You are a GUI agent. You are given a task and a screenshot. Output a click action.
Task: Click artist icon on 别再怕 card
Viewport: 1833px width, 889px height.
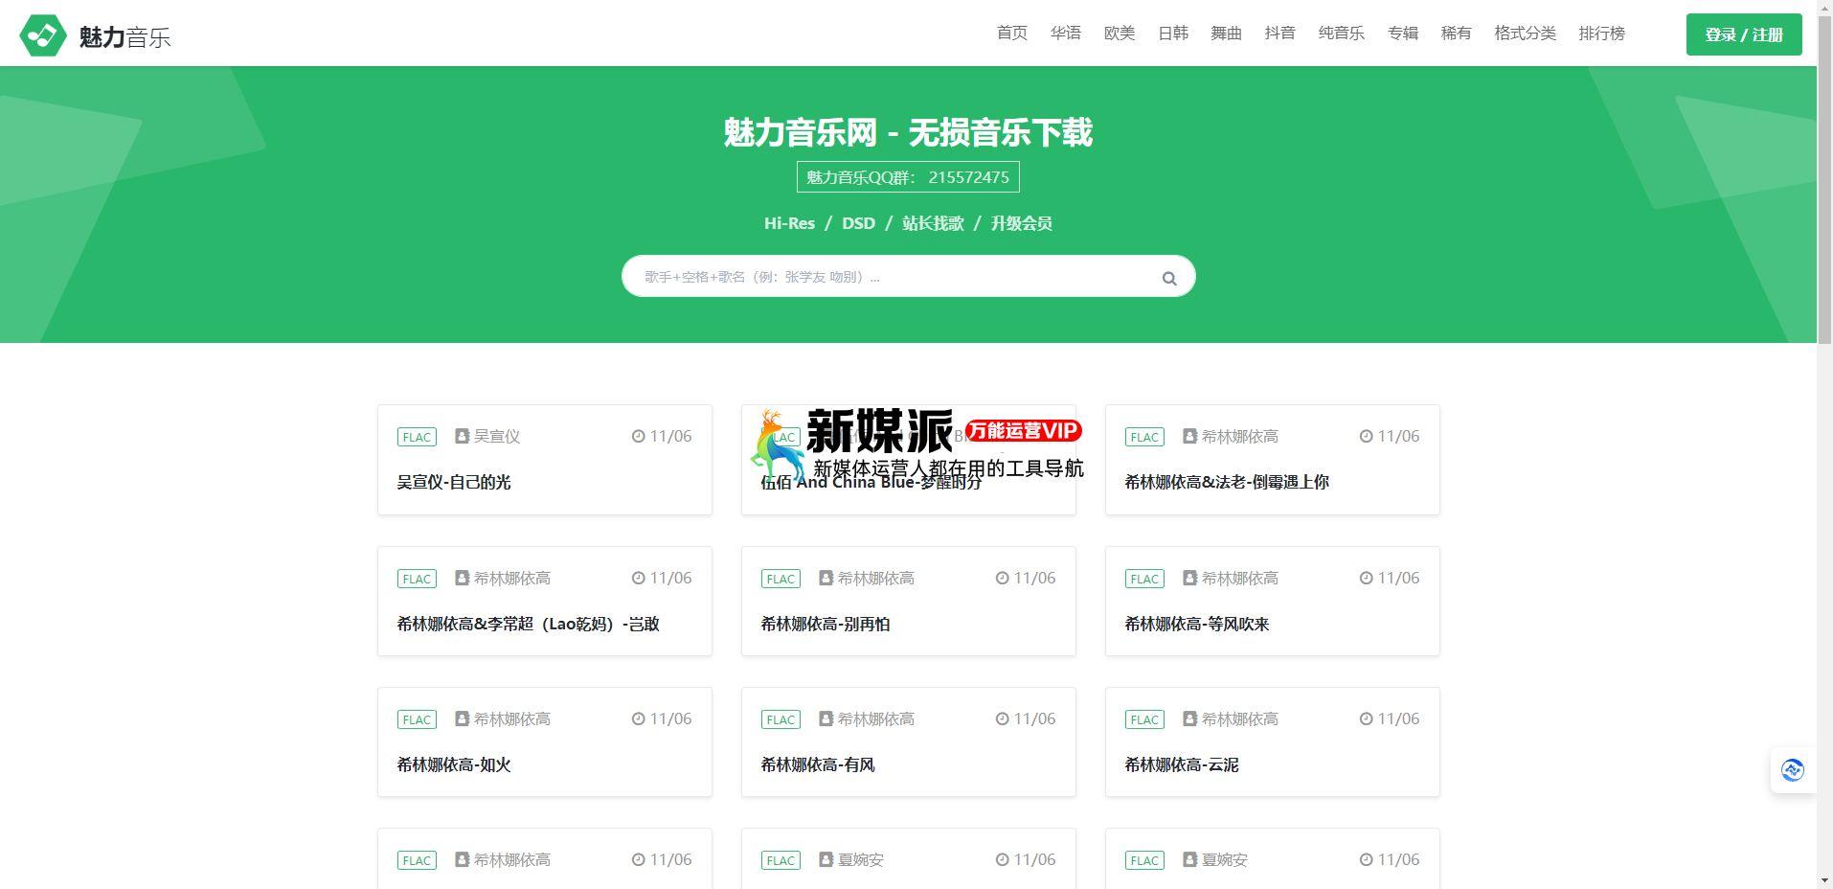[x=826, y=578]
